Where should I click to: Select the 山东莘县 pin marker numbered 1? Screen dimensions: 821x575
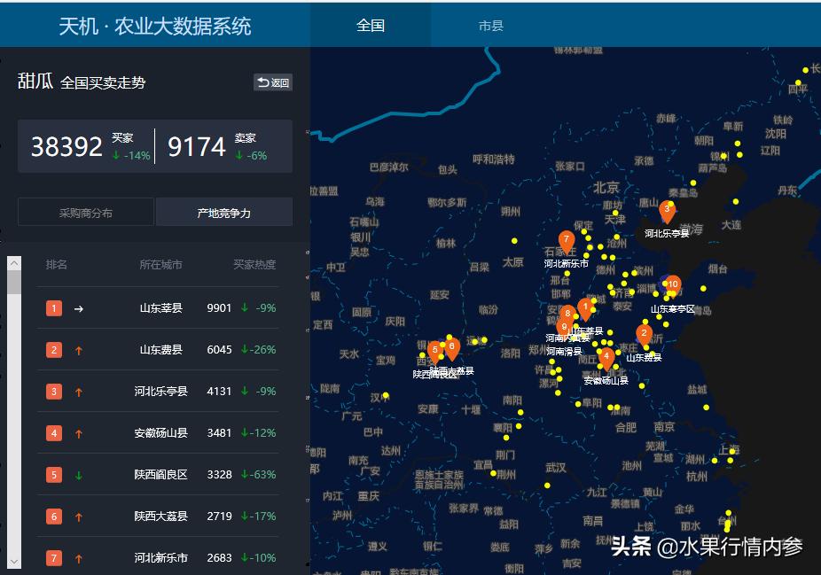point(585,307)
